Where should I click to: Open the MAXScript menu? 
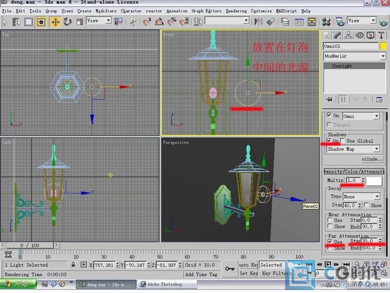click(286, 11)
